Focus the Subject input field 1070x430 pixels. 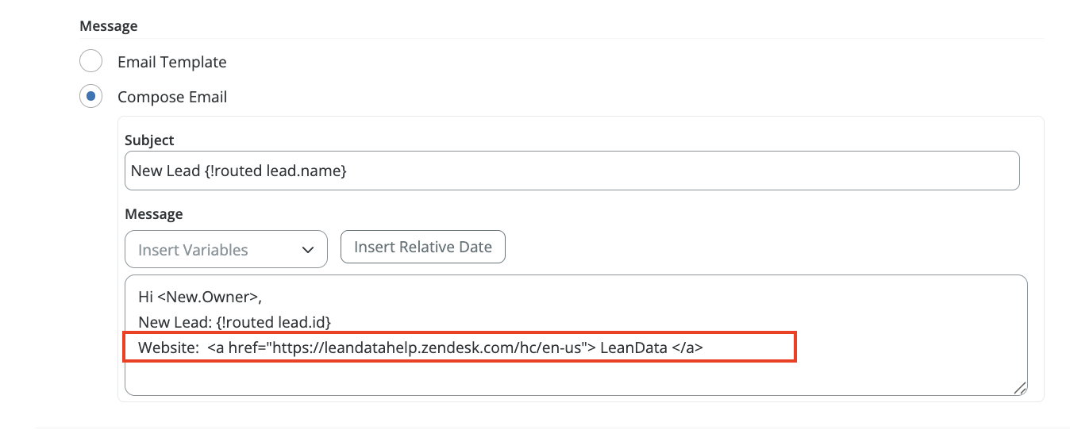[x=572, y=171]
